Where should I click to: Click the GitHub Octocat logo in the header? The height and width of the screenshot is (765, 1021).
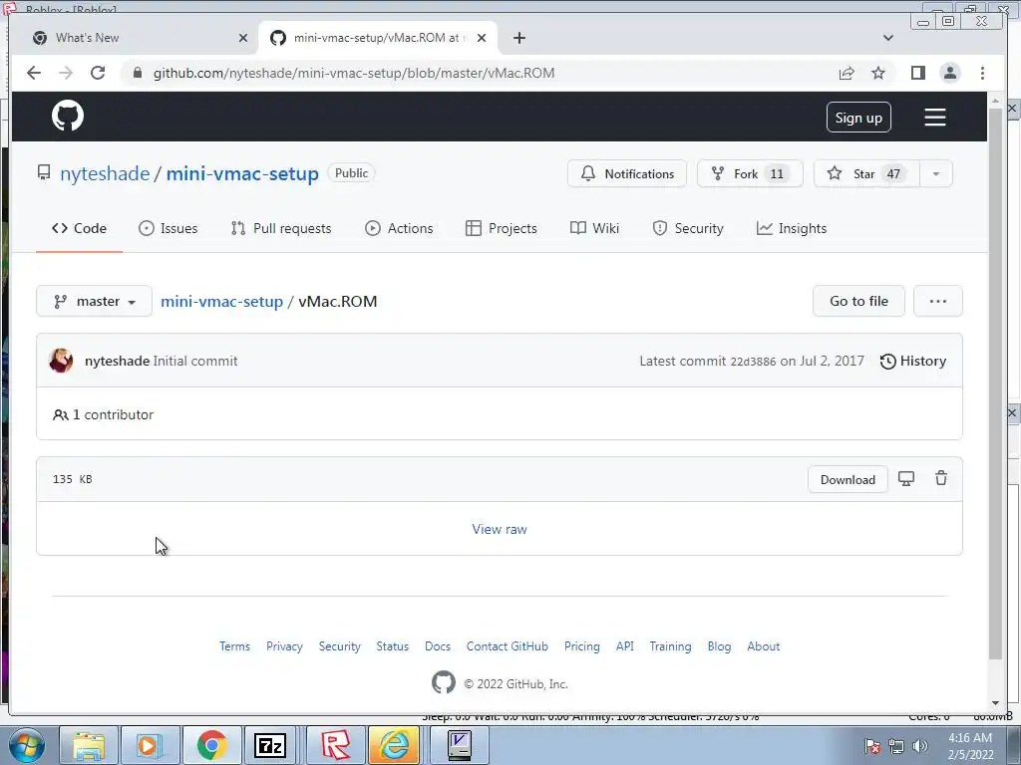click(x=68, y=116)
